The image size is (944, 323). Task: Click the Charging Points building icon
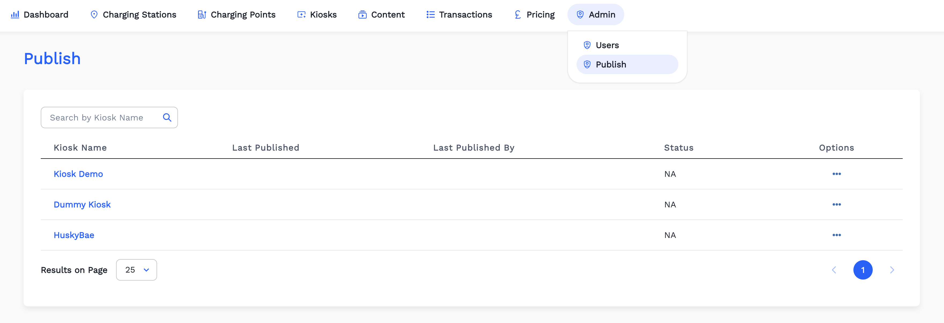click(x=201, y=15)
